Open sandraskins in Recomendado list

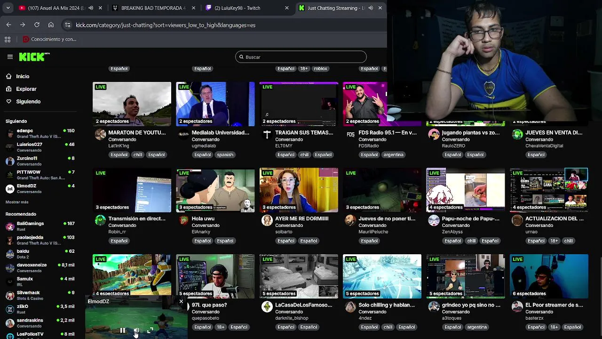[x=40, y=323]
